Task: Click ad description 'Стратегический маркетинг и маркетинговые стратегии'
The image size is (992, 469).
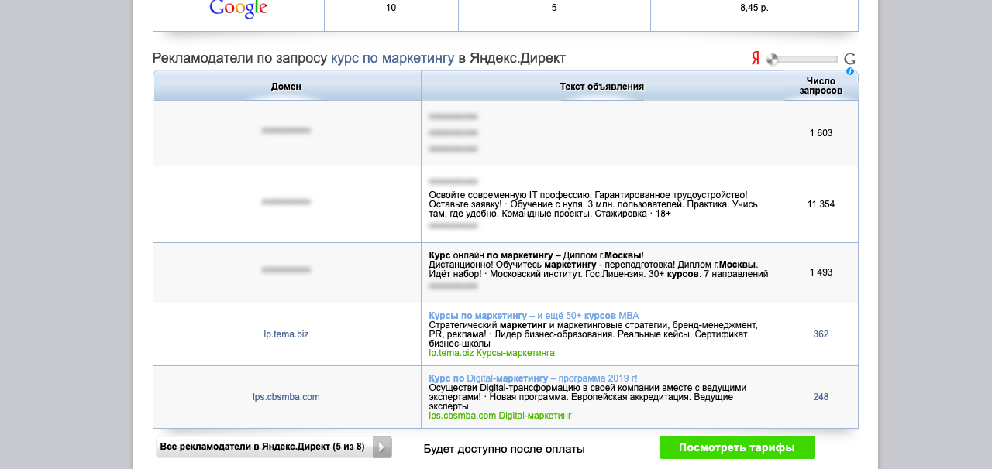Action: 593,334
